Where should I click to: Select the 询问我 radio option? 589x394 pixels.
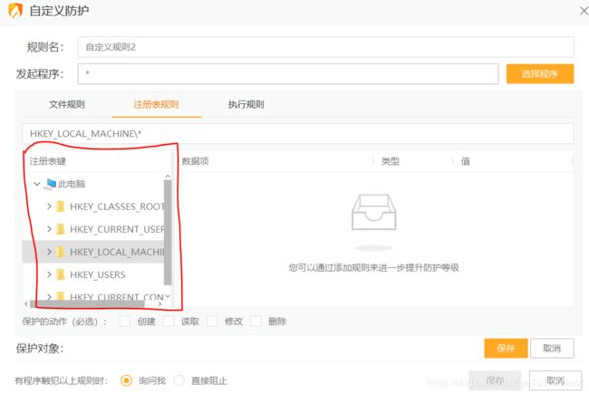[126, 380]
